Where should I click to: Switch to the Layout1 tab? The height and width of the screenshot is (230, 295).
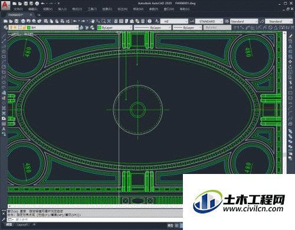point(22,225)
